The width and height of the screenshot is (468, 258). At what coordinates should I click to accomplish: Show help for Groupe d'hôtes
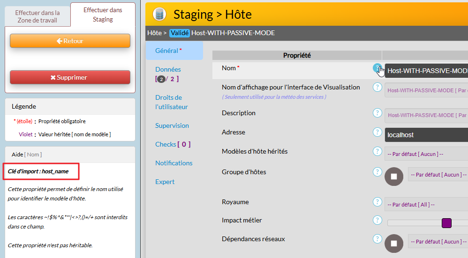coord(377,172)
